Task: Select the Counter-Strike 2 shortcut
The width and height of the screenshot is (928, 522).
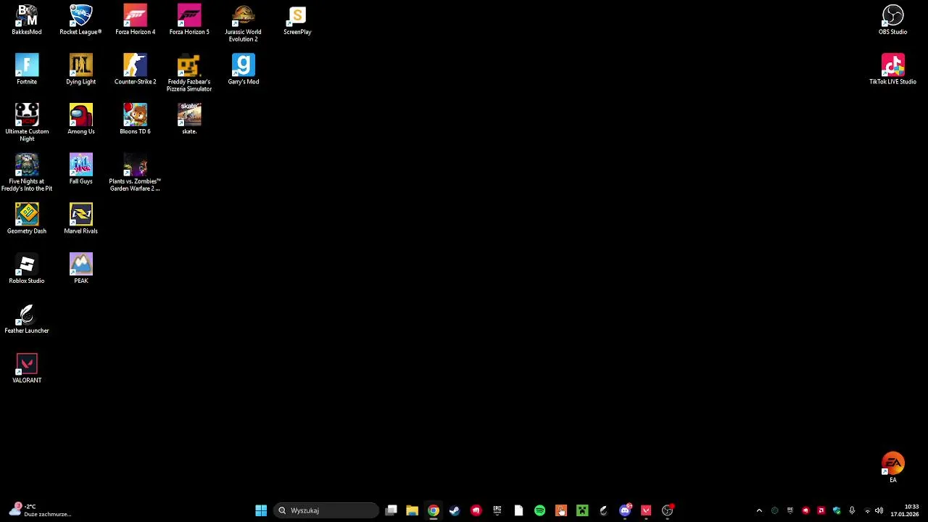Action: click(135, 70)
